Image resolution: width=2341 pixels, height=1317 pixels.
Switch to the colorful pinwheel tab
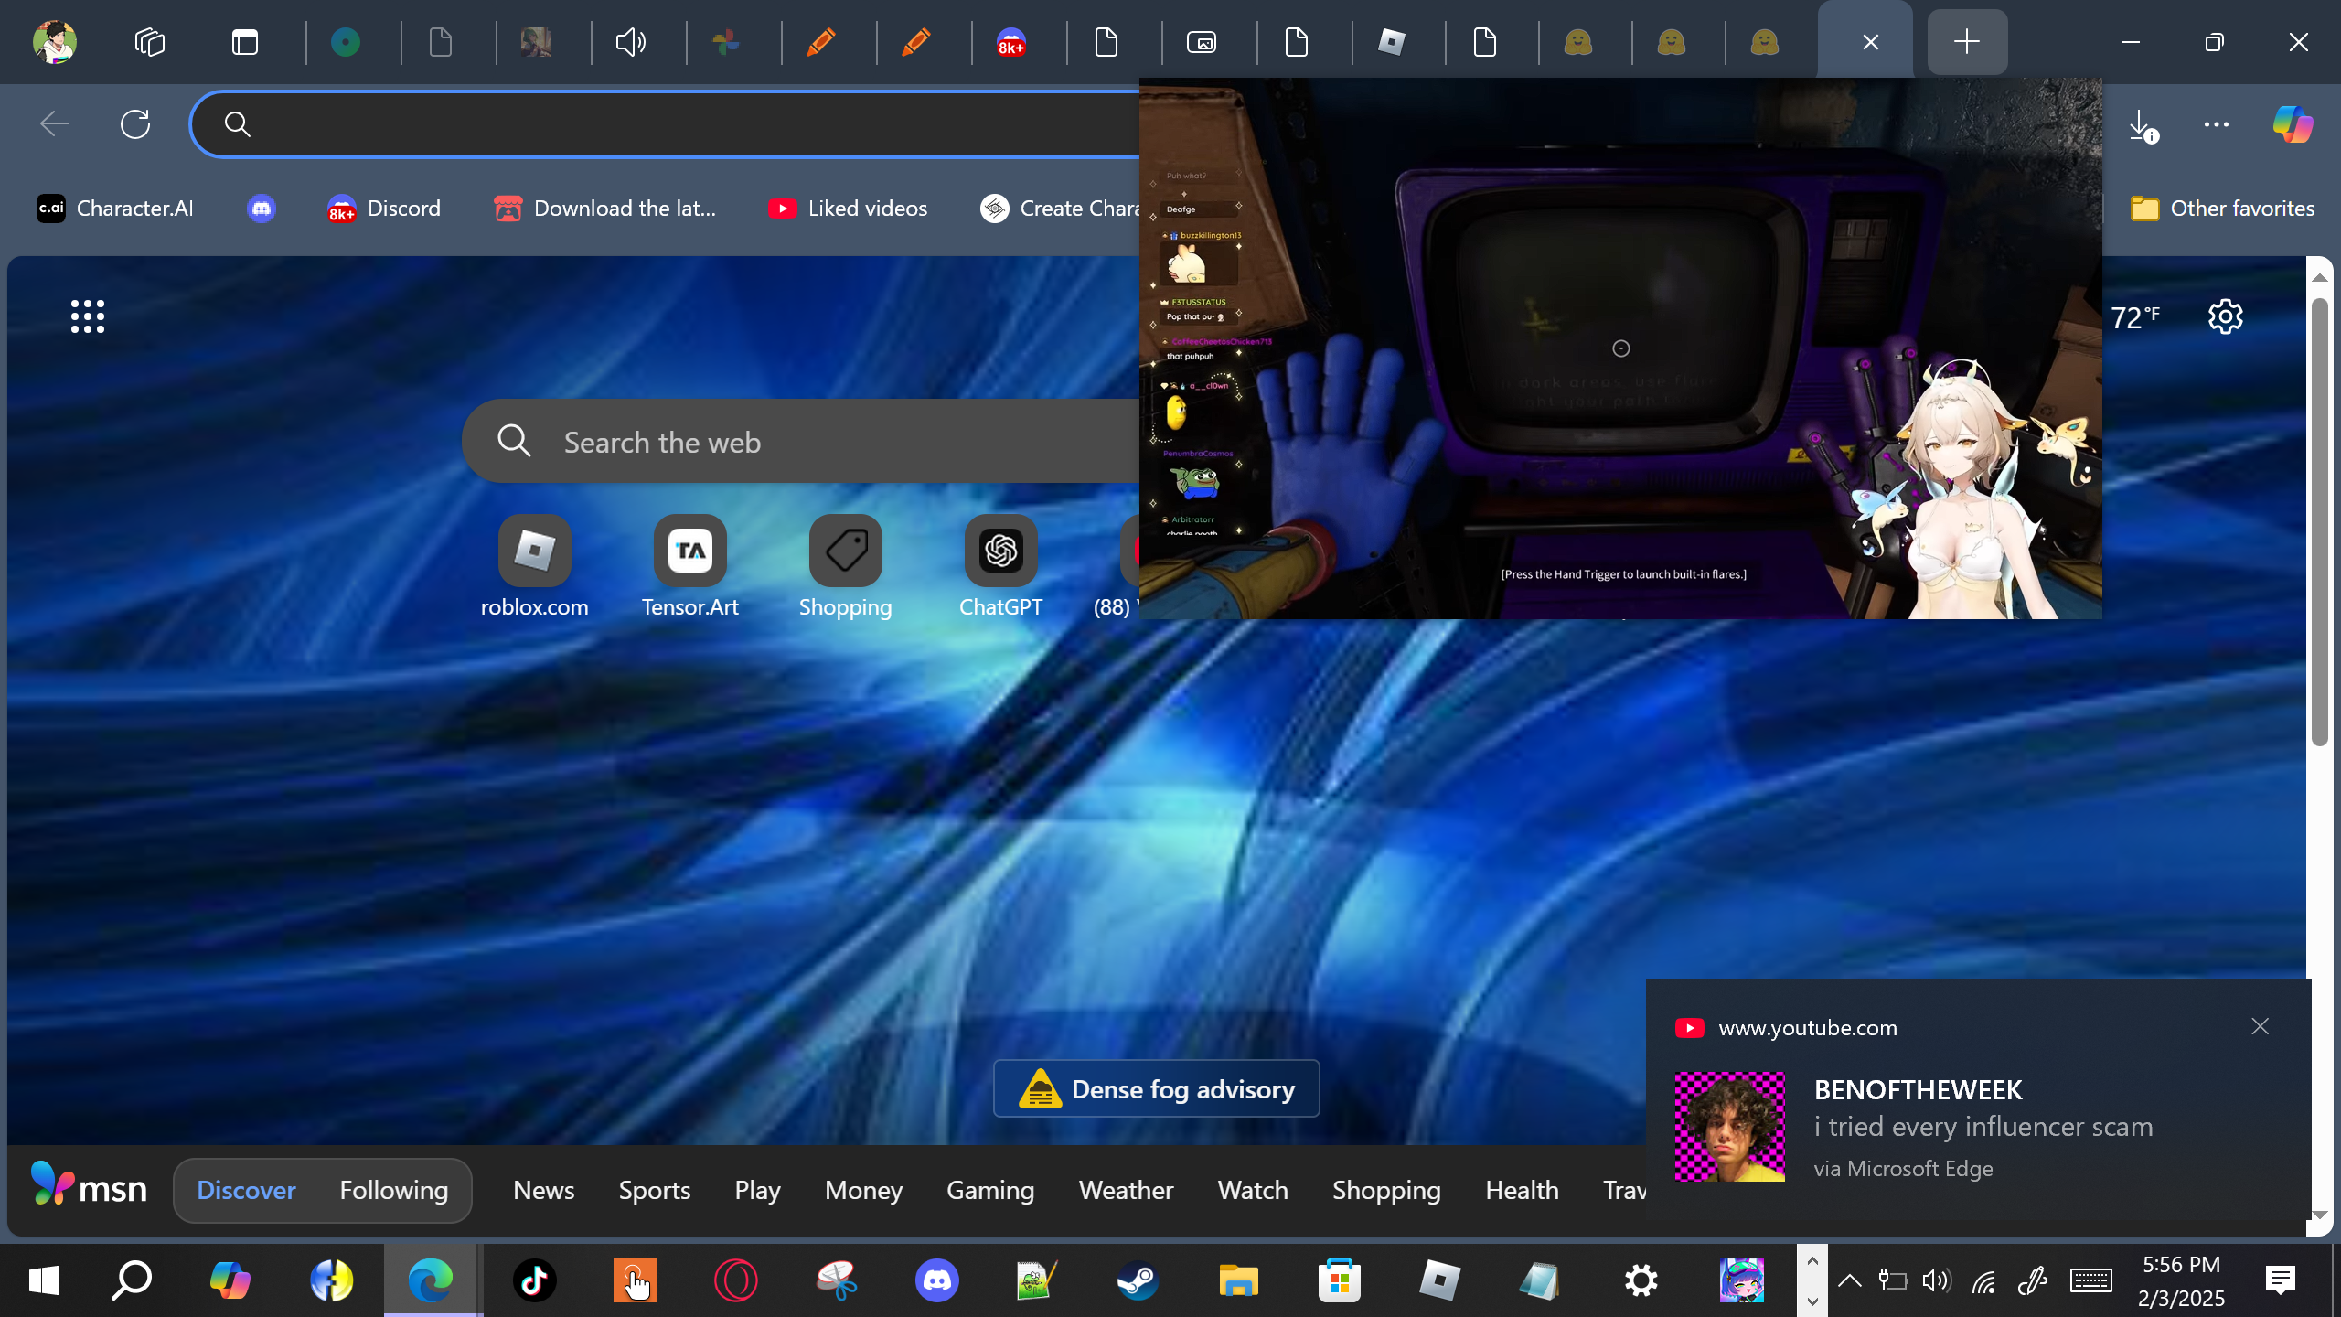pos(726,42)
